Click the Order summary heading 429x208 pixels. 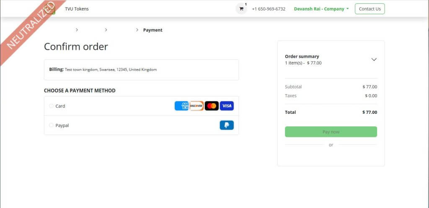[302, 56]
